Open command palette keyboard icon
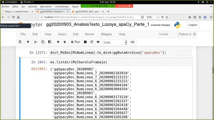Viewport: 214px width, 120px height. tap(132, 42)
